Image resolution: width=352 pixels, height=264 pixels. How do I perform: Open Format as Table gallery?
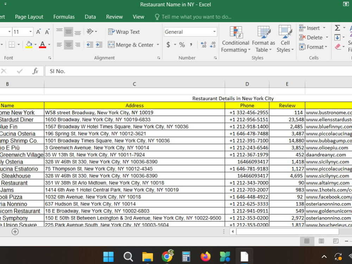coord(263,39)
